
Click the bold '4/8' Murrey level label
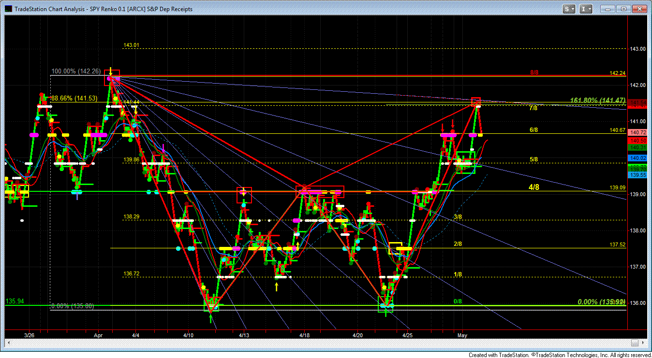tap(534, 186)
